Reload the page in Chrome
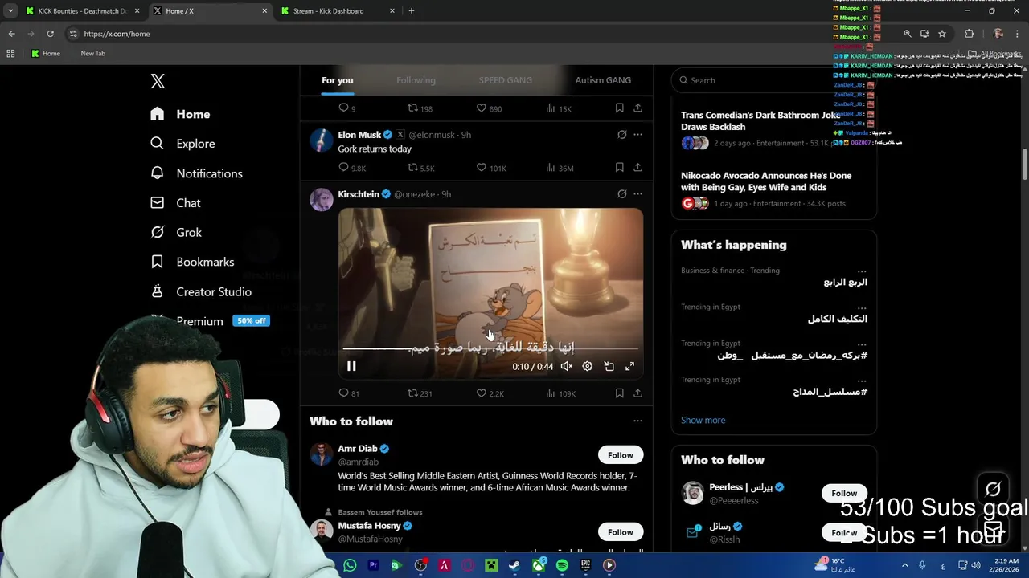The image size is (1029, 578). coord(50,34)
